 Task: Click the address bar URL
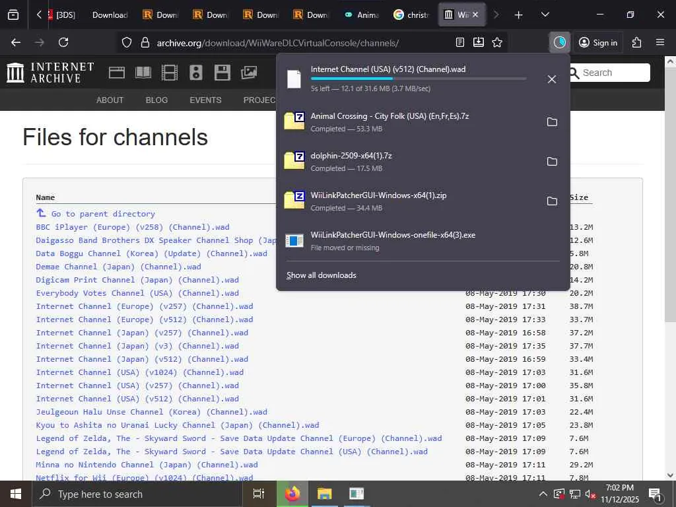(278, 43)
